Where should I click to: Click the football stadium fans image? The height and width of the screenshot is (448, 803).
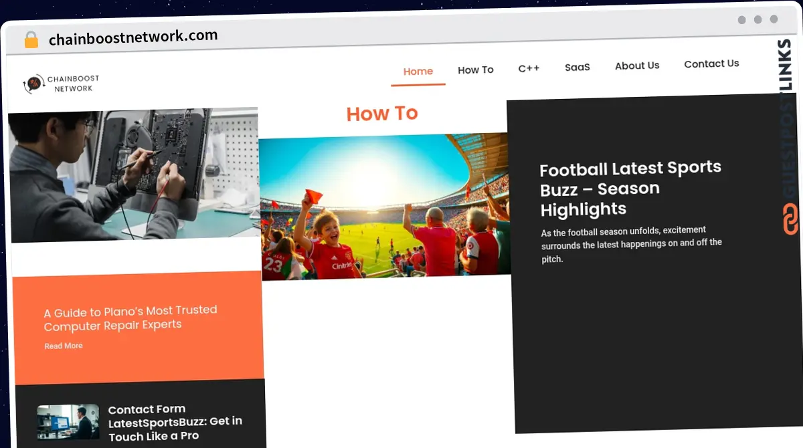click(x=385, y=207)
